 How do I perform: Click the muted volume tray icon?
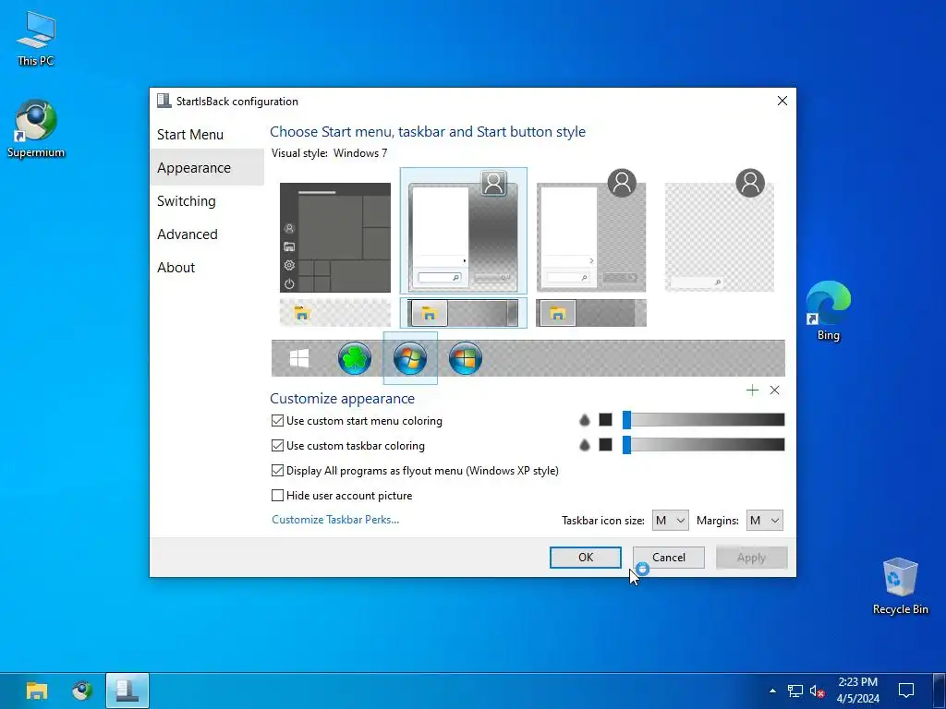(x=817, y=691)
